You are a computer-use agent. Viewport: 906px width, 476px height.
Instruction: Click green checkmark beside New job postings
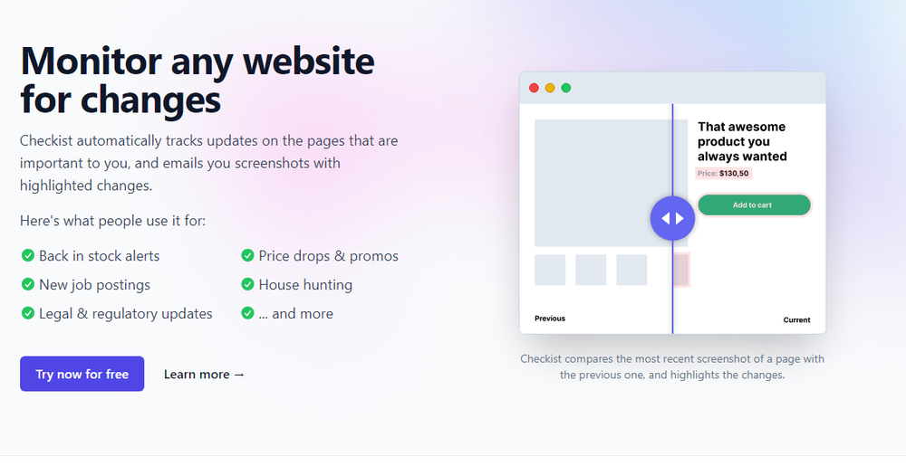point(28,284)
